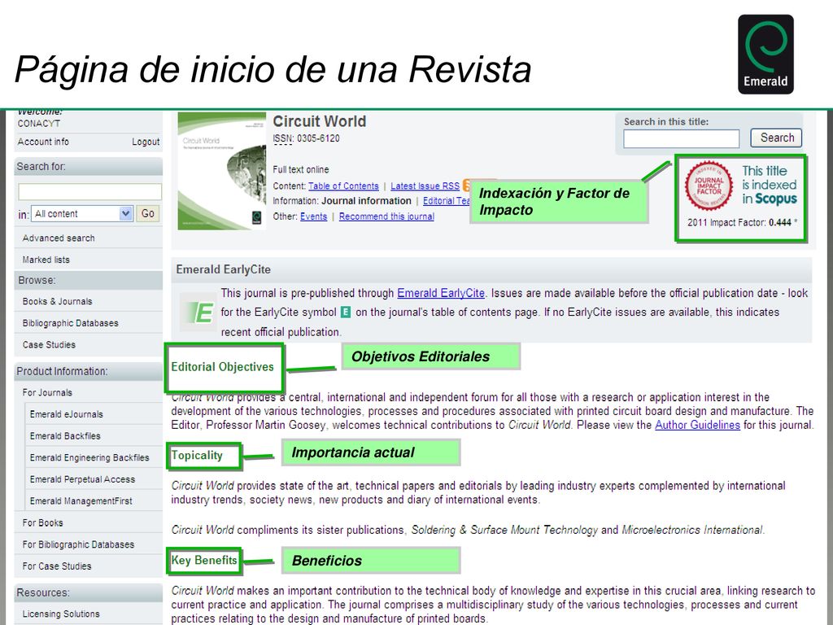Click the Logout link
This screenshot has width=833, height=625.
click(146, 142)
